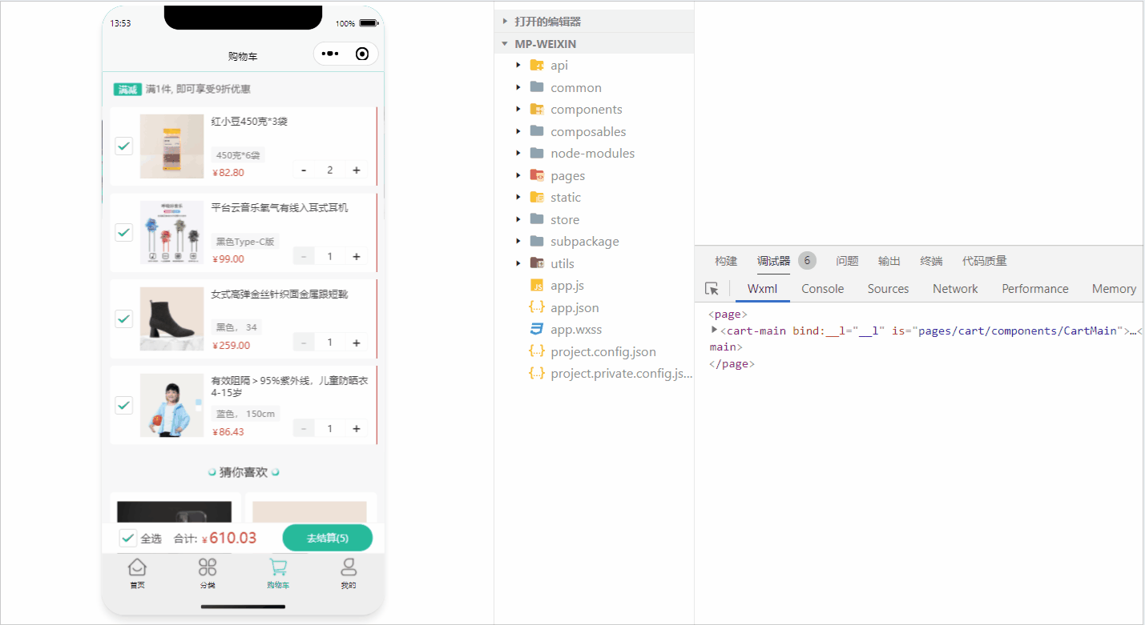The width and height of the screenshot is (1145, 625).
Task: Go to Home tab icon in bottom bar
Action: (138, 567)
